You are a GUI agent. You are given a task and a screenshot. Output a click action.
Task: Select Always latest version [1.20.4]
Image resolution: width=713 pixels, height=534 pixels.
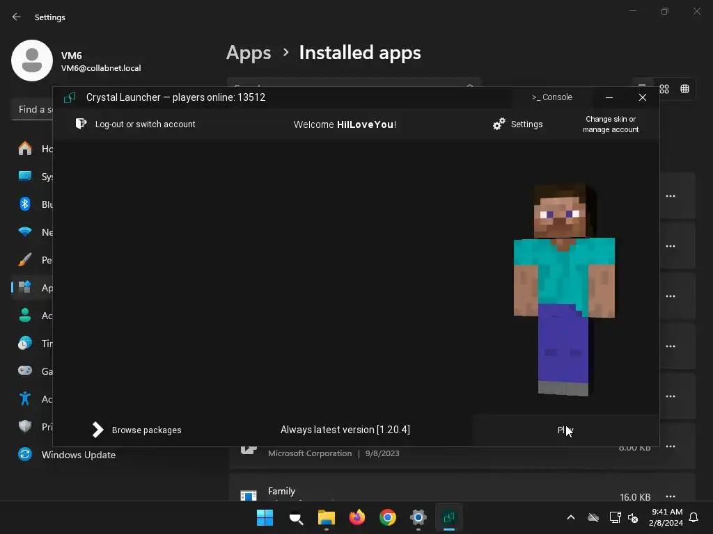pyautogui.click(x=345, y=430)
